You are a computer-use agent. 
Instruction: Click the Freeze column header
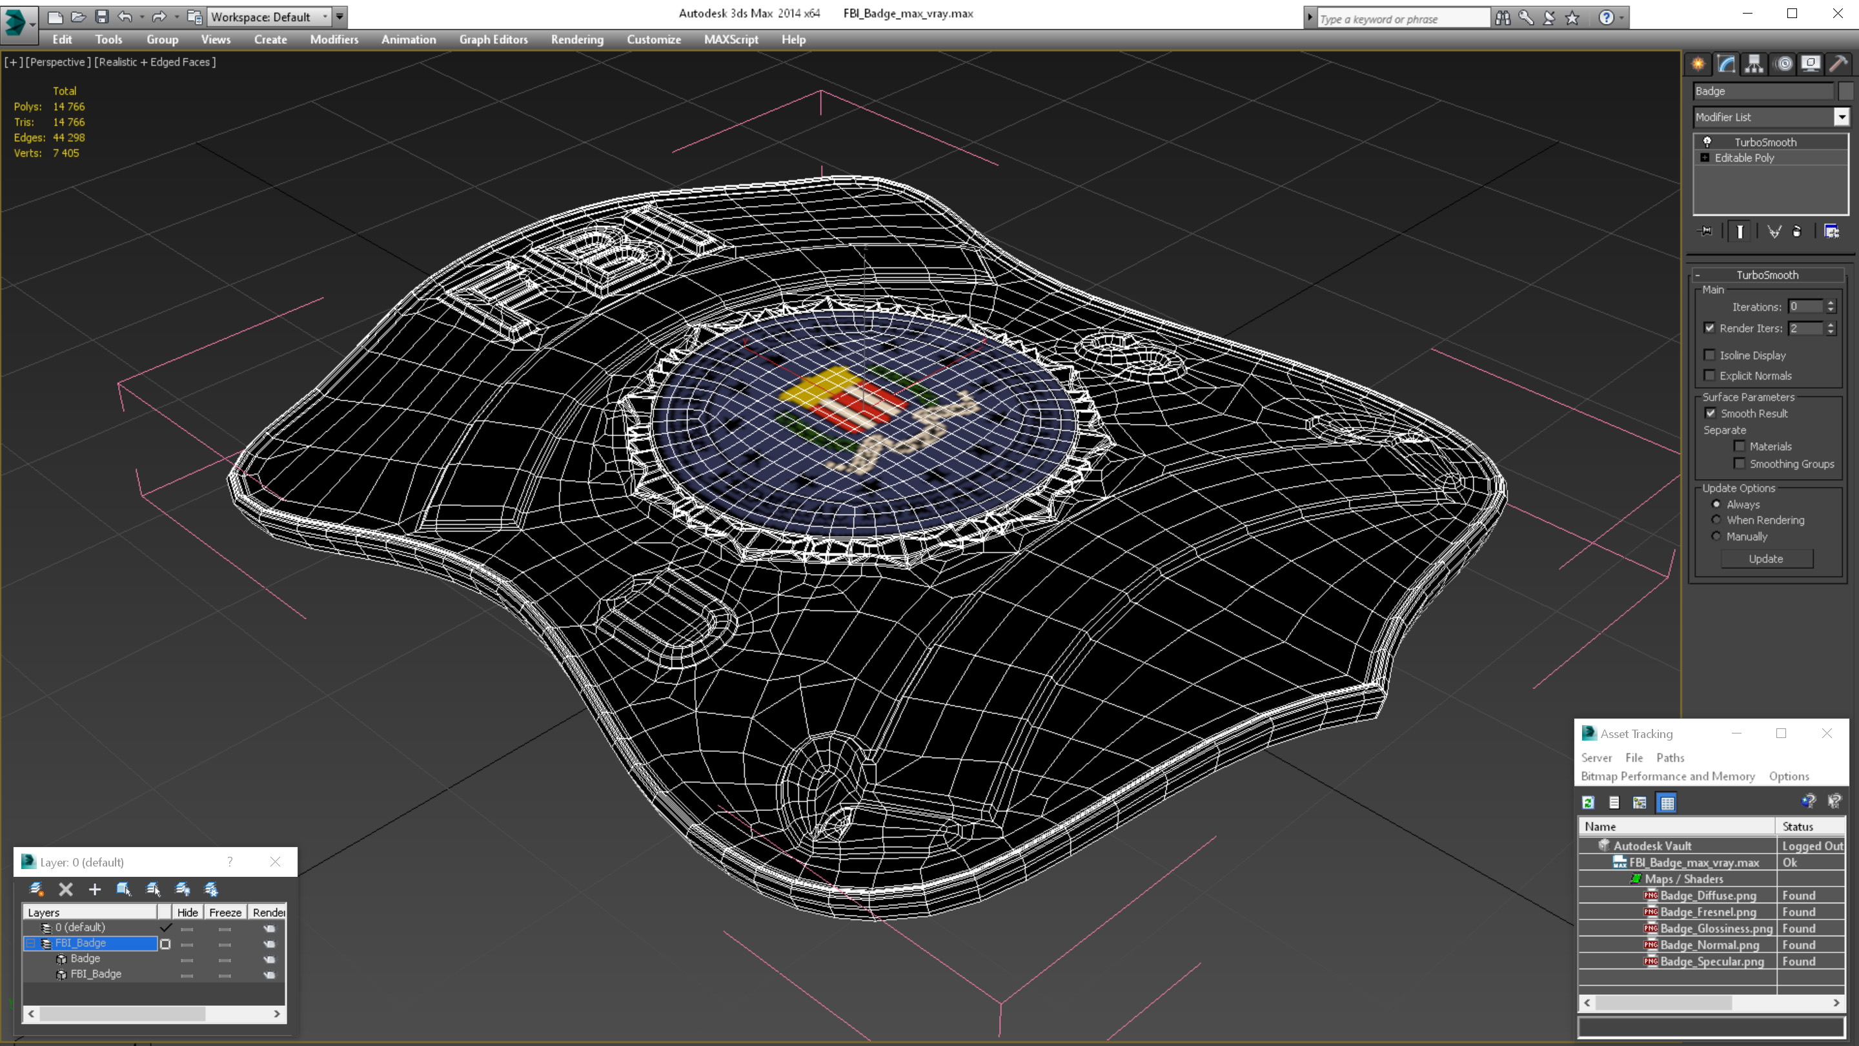pos(225,912)
